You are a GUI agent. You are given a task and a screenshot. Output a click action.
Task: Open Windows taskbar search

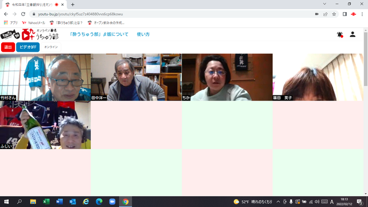point(20,202)
